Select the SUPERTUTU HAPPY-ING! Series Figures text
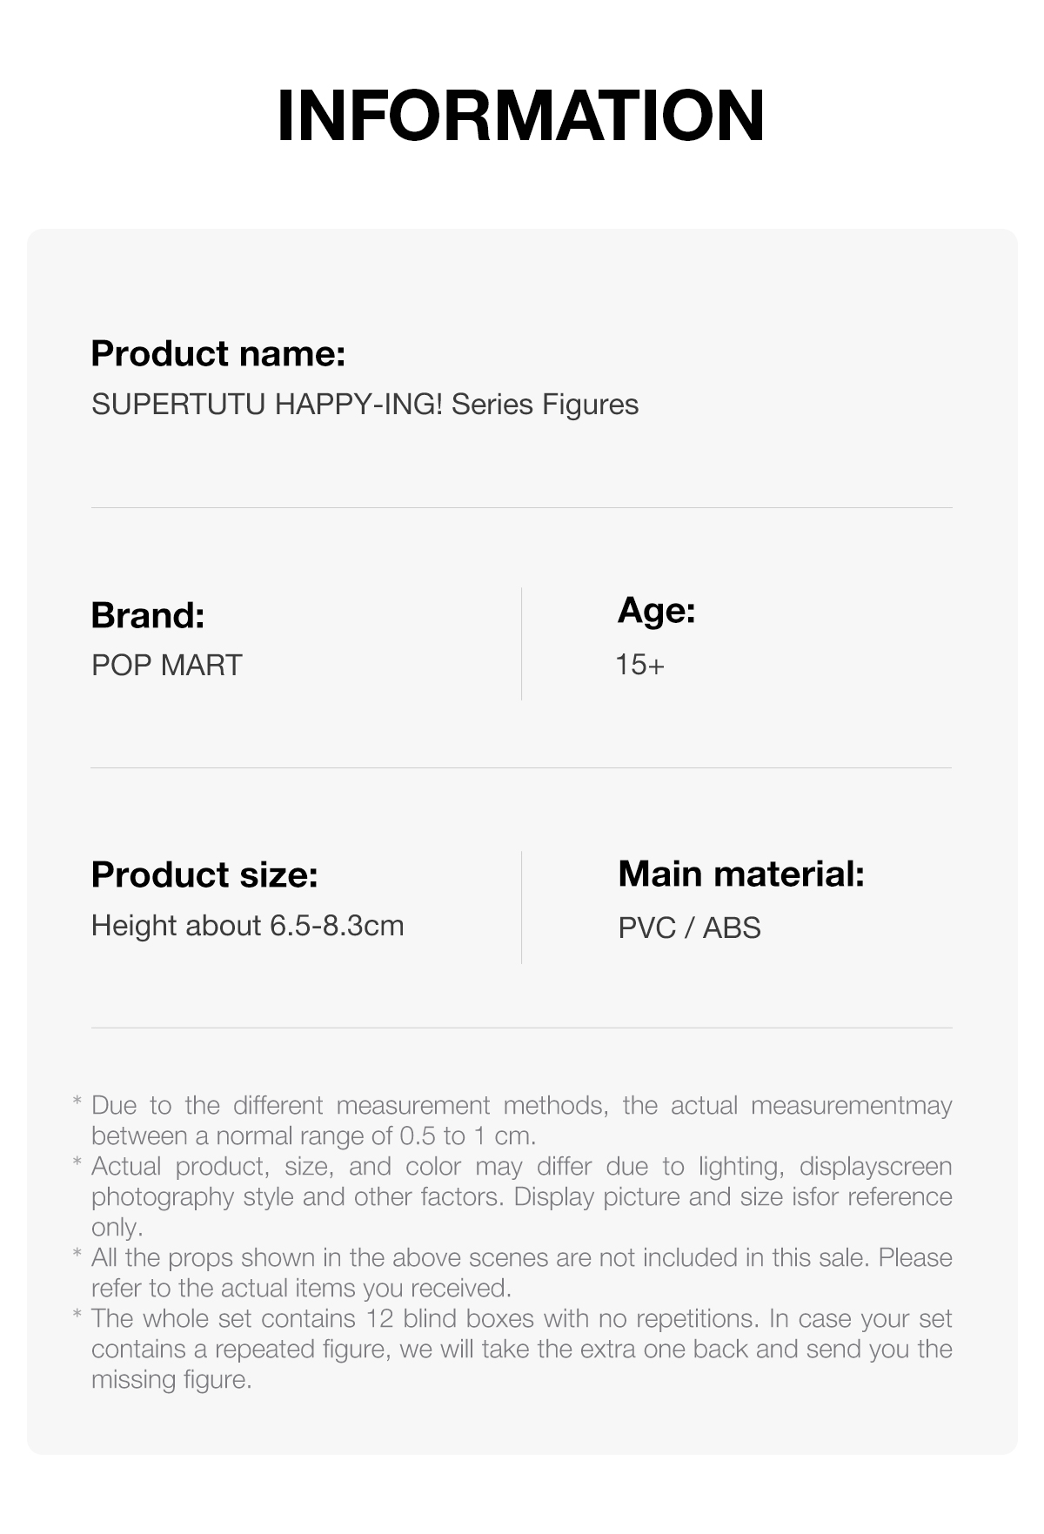The width and height of the screenshot is (1044, 1534). coord(365,405)
